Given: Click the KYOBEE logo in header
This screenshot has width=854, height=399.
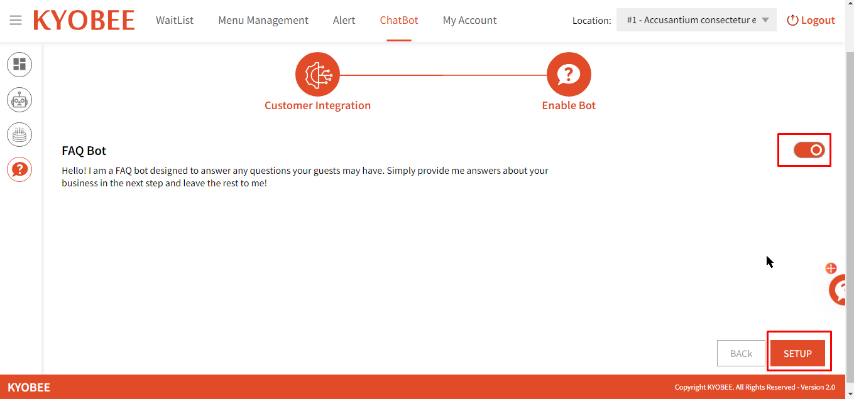Looking at the screenshot, I should point(84,20).
